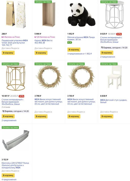Click Оплата частями badge on white chair
The width and height of the screenshot is (130, 181).
109,64
